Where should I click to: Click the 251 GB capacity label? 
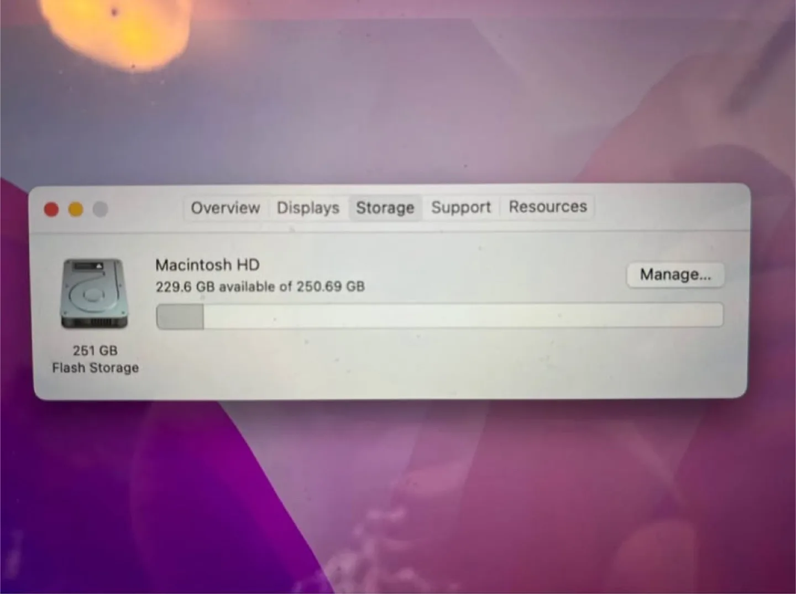click(95, 350)
